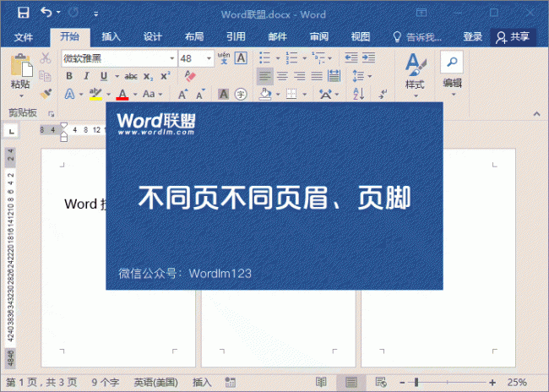Clear all formatting with eraser icon
The height and width of the screenshot is (392, 549).
pyautogui.click(x=190, y=76)
